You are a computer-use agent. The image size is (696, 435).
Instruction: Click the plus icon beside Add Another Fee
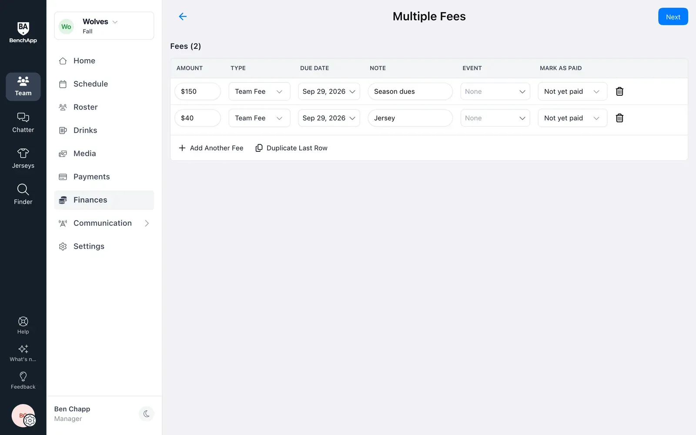[182, 148]
